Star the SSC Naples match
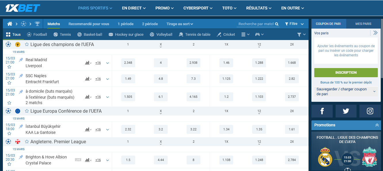This screenshot has height=171, width=383. [x=9, y=83]
